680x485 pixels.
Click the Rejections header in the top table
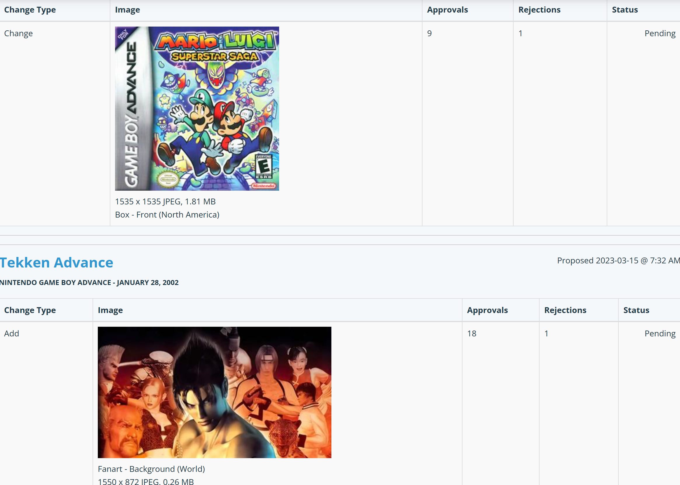pos(539,10)
